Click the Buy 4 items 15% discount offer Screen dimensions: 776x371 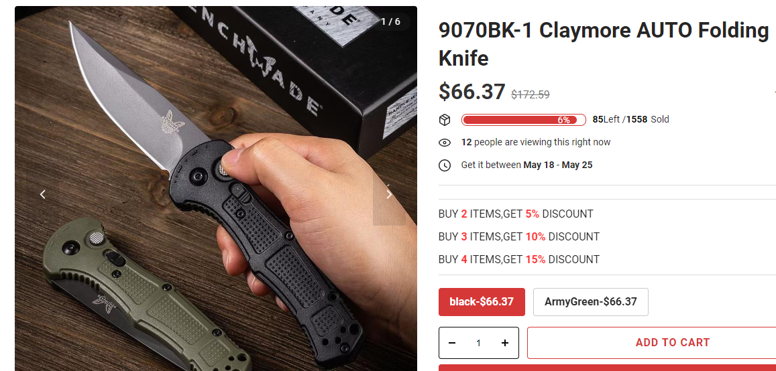coord(518,259)
